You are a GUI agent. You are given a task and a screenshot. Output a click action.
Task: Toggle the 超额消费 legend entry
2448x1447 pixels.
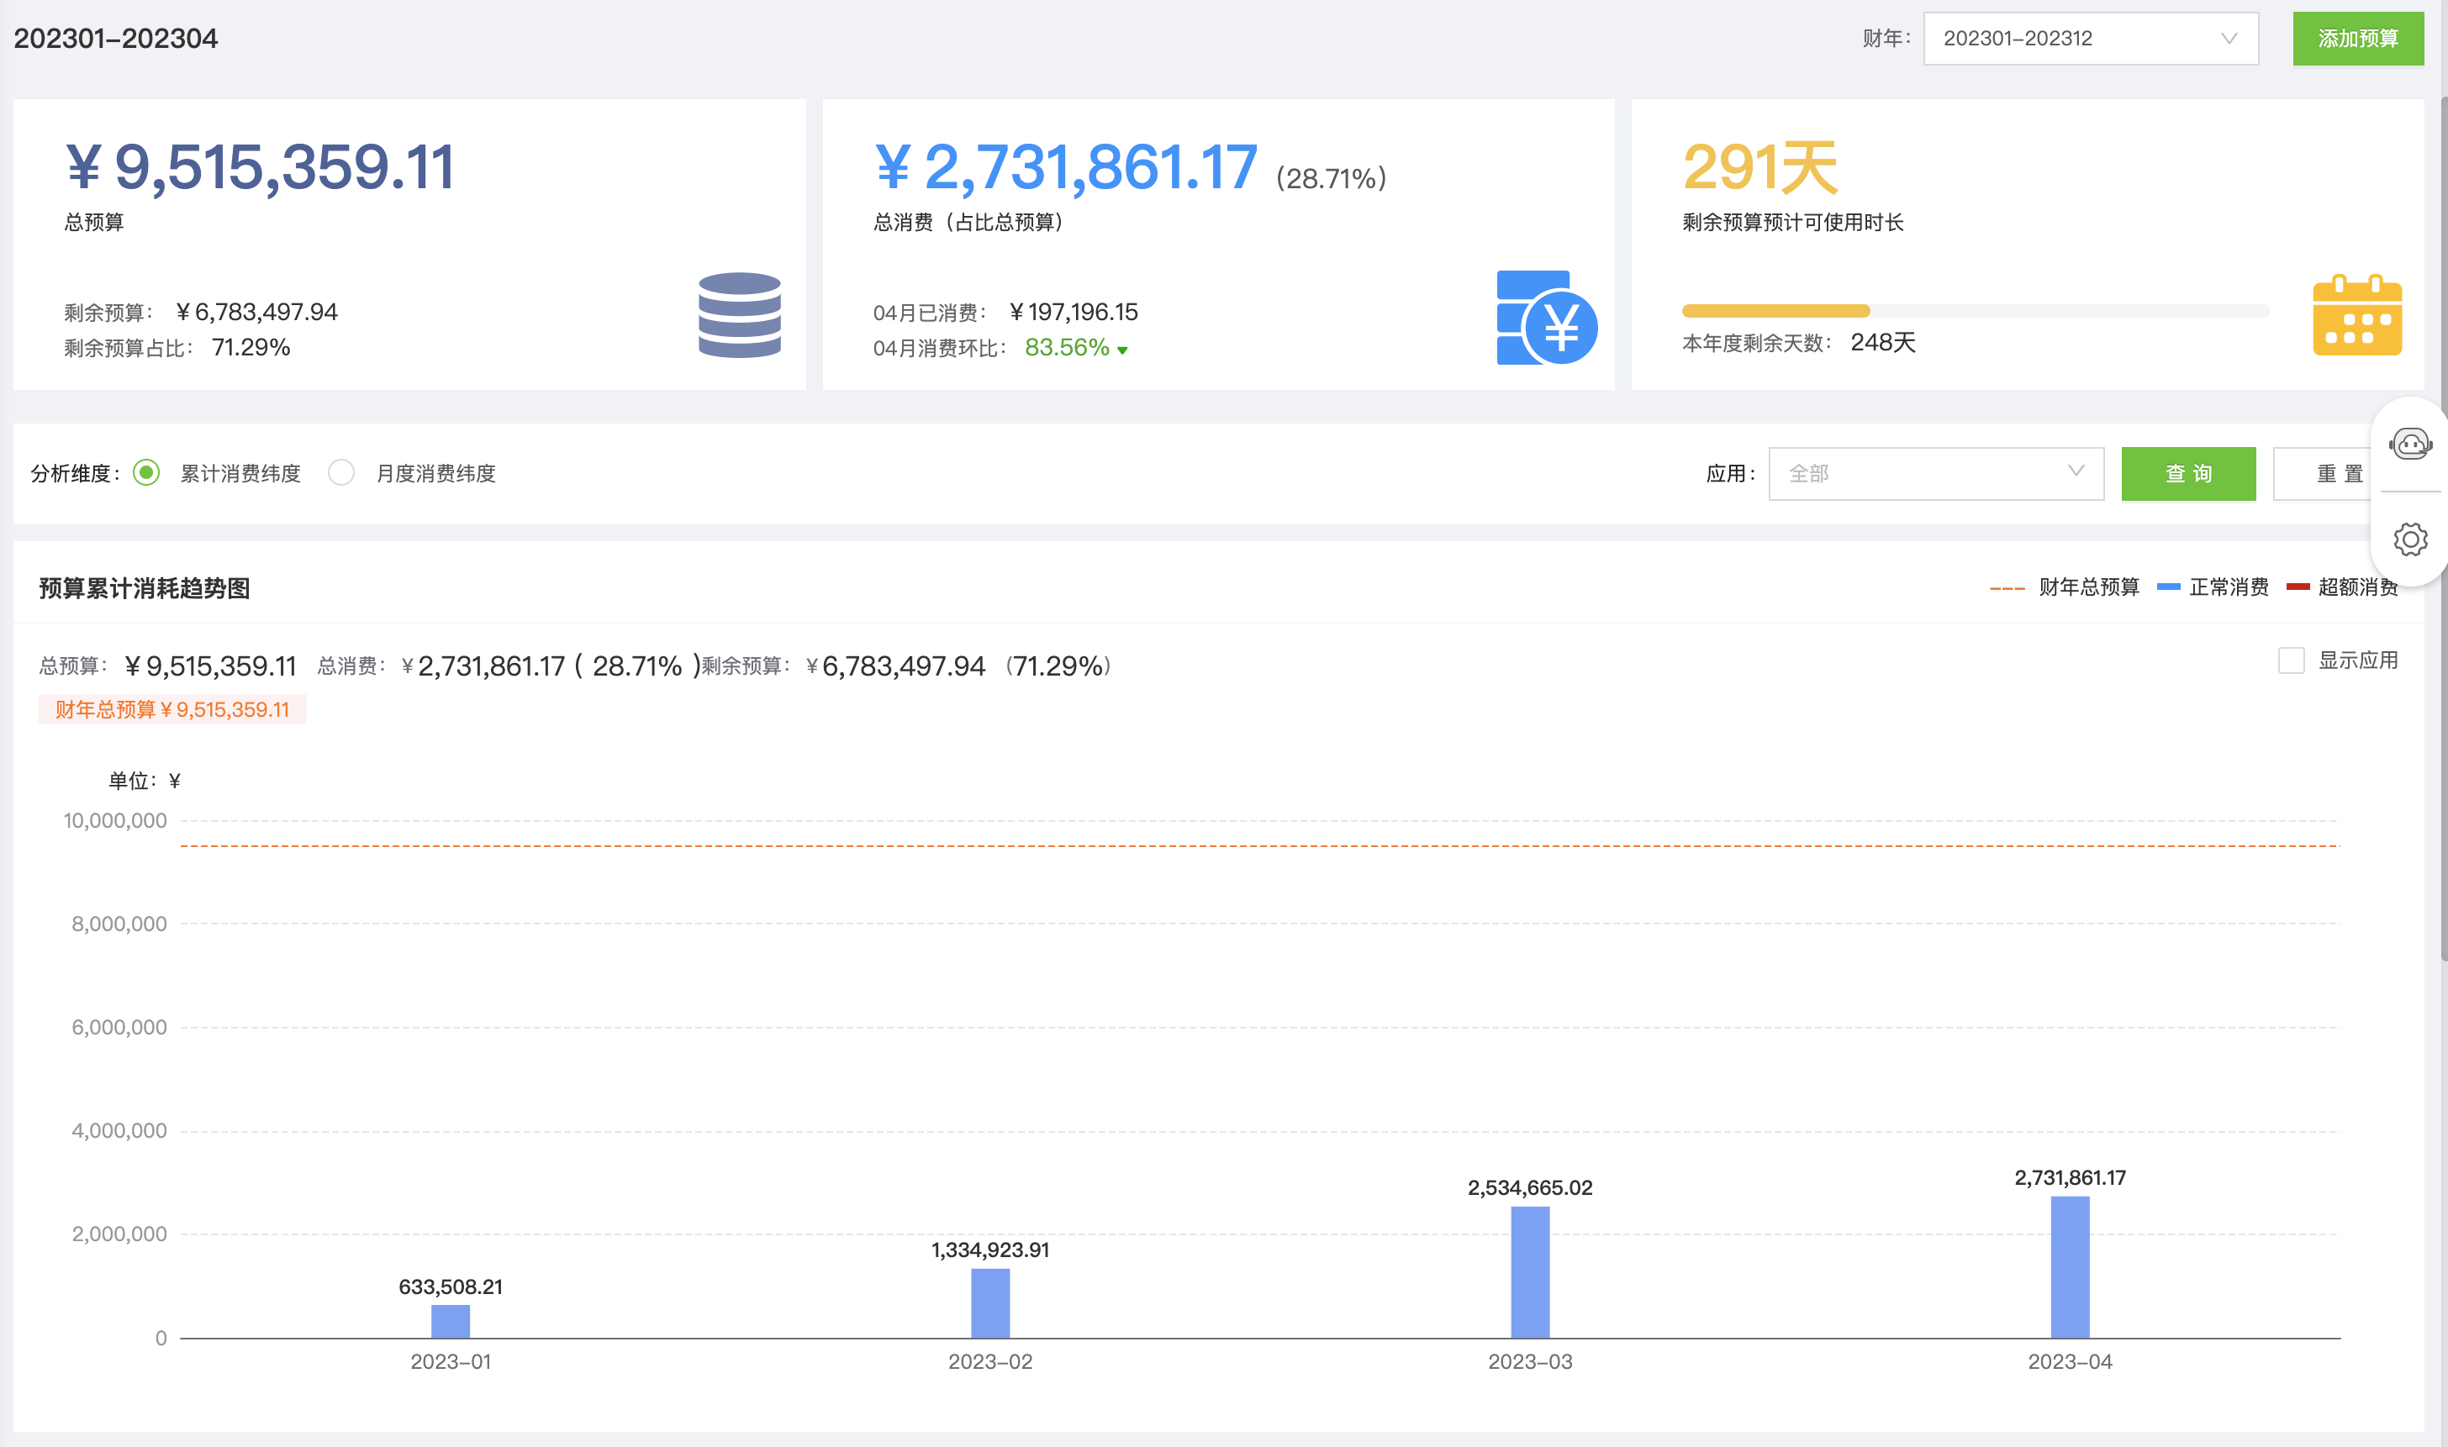2340,587
